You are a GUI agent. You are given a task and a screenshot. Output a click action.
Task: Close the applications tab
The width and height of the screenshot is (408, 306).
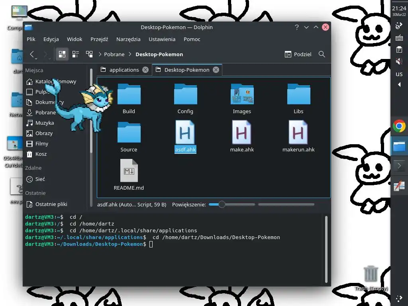tap(145, 70)
